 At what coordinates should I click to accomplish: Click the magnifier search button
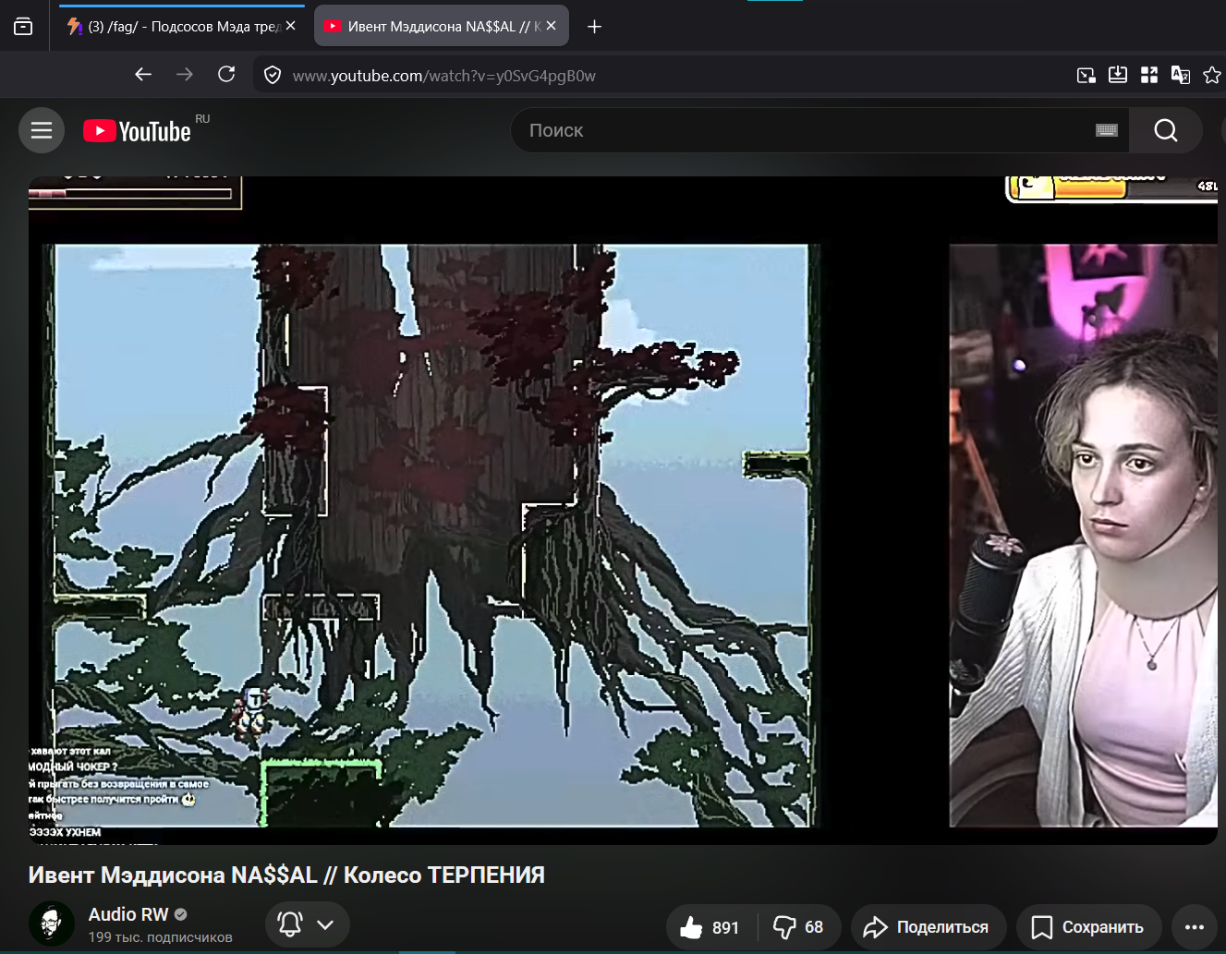point(1166,130)
